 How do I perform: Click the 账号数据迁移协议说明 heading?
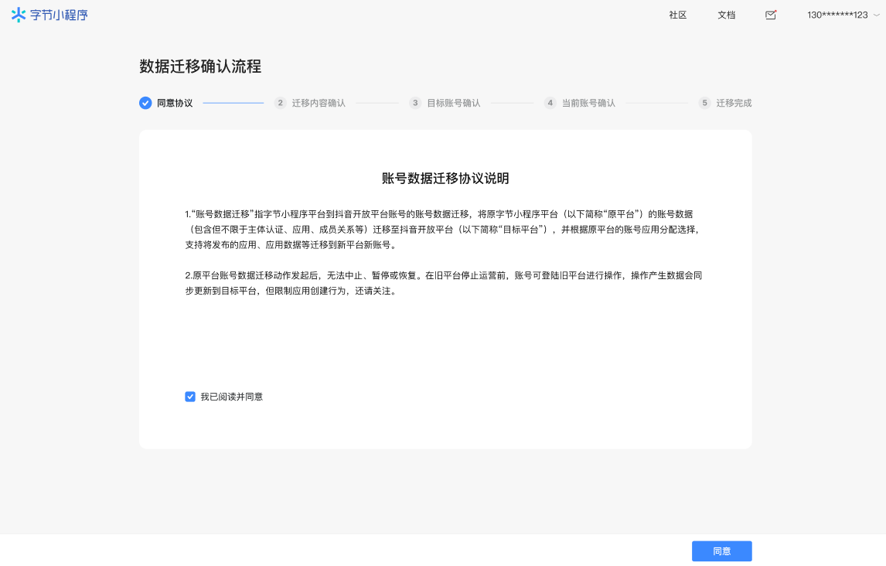pyautogui.click(x=445, y=179)
